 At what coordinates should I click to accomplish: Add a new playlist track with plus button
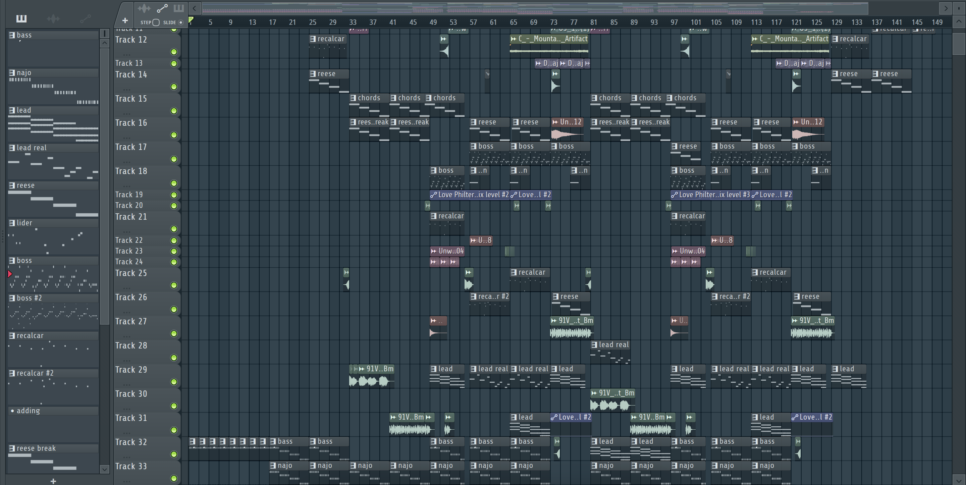pos(125,20)
